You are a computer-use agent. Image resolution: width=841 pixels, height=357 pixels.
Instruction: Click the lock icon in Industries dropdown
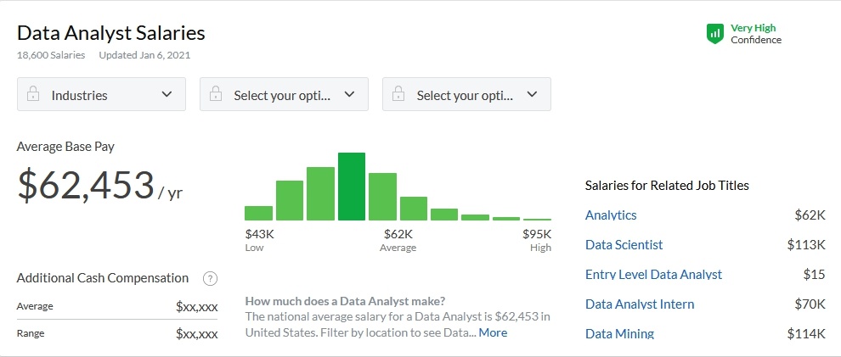tap(33, 95)
